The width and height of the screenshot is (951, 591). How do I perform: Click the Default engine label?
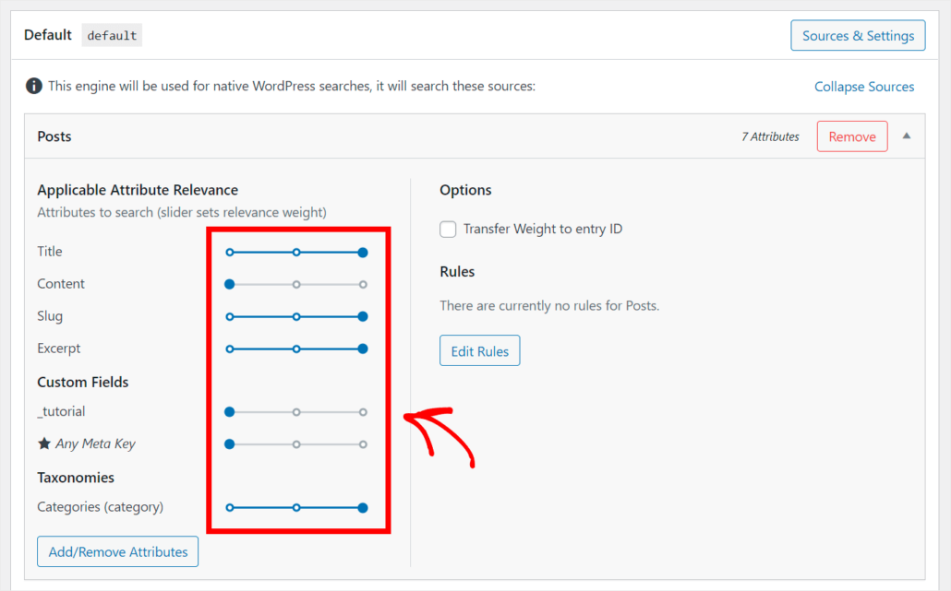(x=47, y=35)
